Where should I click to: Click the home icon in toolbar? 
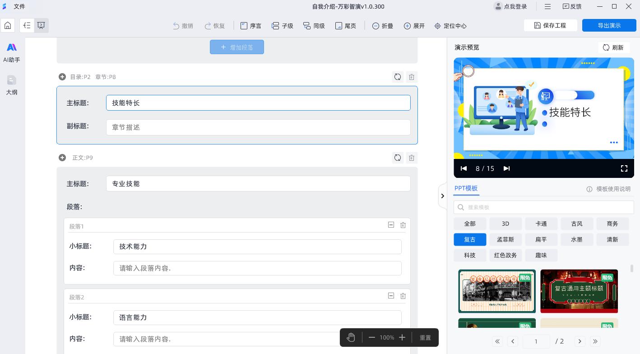pyautogui.click(x=8, y=26)
